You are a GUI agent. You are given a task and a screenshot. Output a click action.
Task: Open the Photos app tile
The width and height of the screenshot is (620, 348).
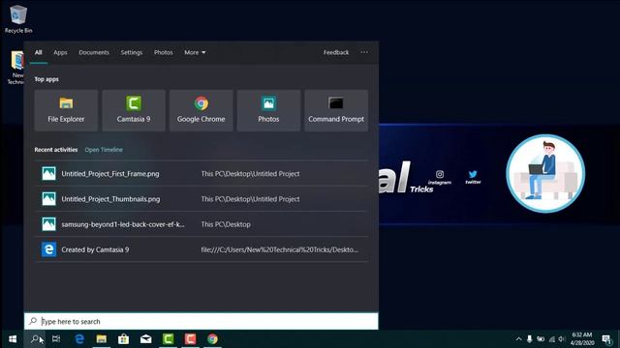268,110
